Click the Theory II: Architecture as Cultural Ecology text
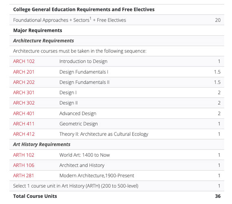 click(104, 134)
